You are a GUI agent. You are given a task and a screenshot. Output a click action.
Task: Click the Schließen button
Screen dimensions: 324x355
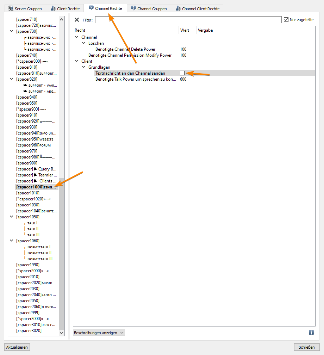(x=306, y=347)
